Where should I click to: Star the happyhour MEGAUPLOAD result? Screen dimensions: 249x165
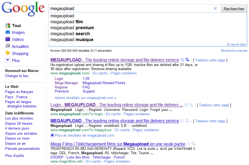[x=182, y=121]
